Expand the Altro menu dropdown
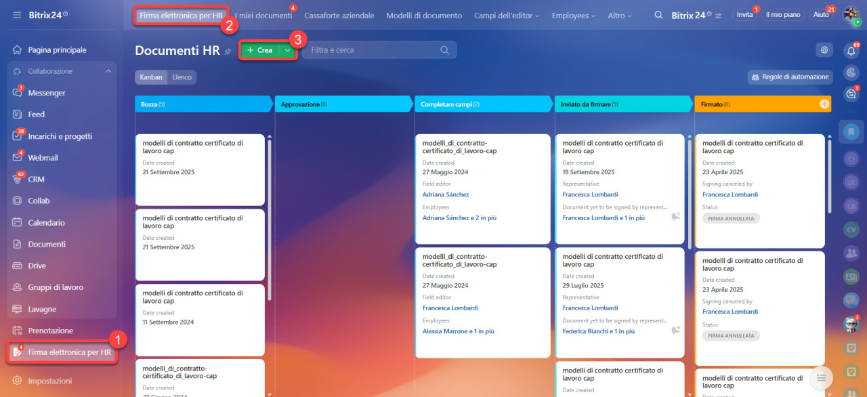Viewport: 867px width, 397px height. click(620, 16)
